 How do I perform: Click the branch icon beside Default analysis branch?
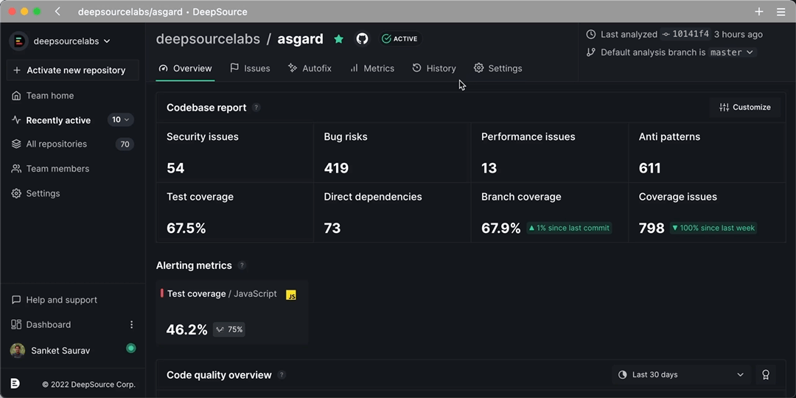(591, 52)
